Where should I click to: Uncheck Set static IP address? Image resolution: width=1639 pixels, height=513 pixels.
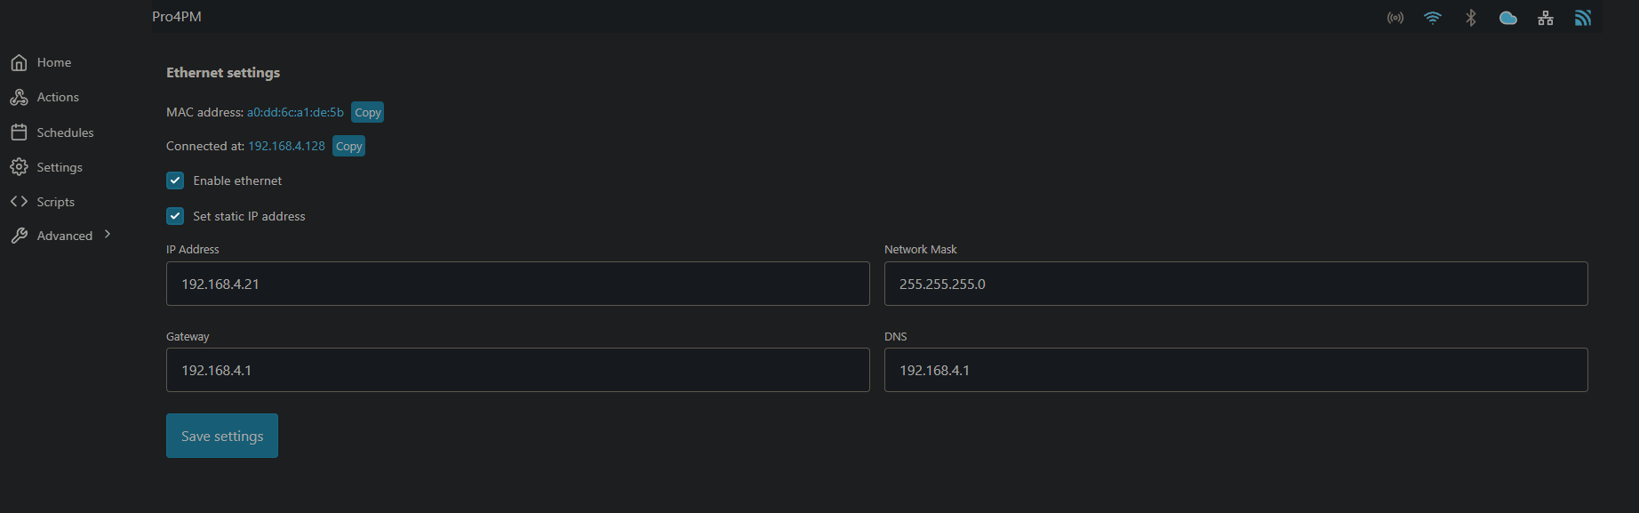175,216
